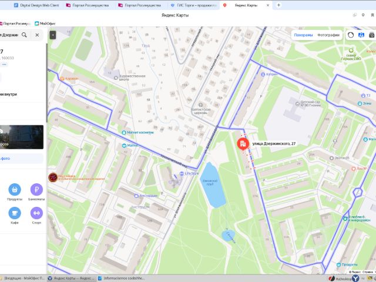Click the add фото button
Image resolution: width=376 pixels, height=282 pixels.
(22, 159)
